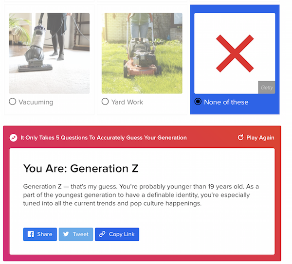Screen dimensions: 292x264
Task: Click the Twitter bird icon
Action: pyautogui.click(x=66, y=234)
